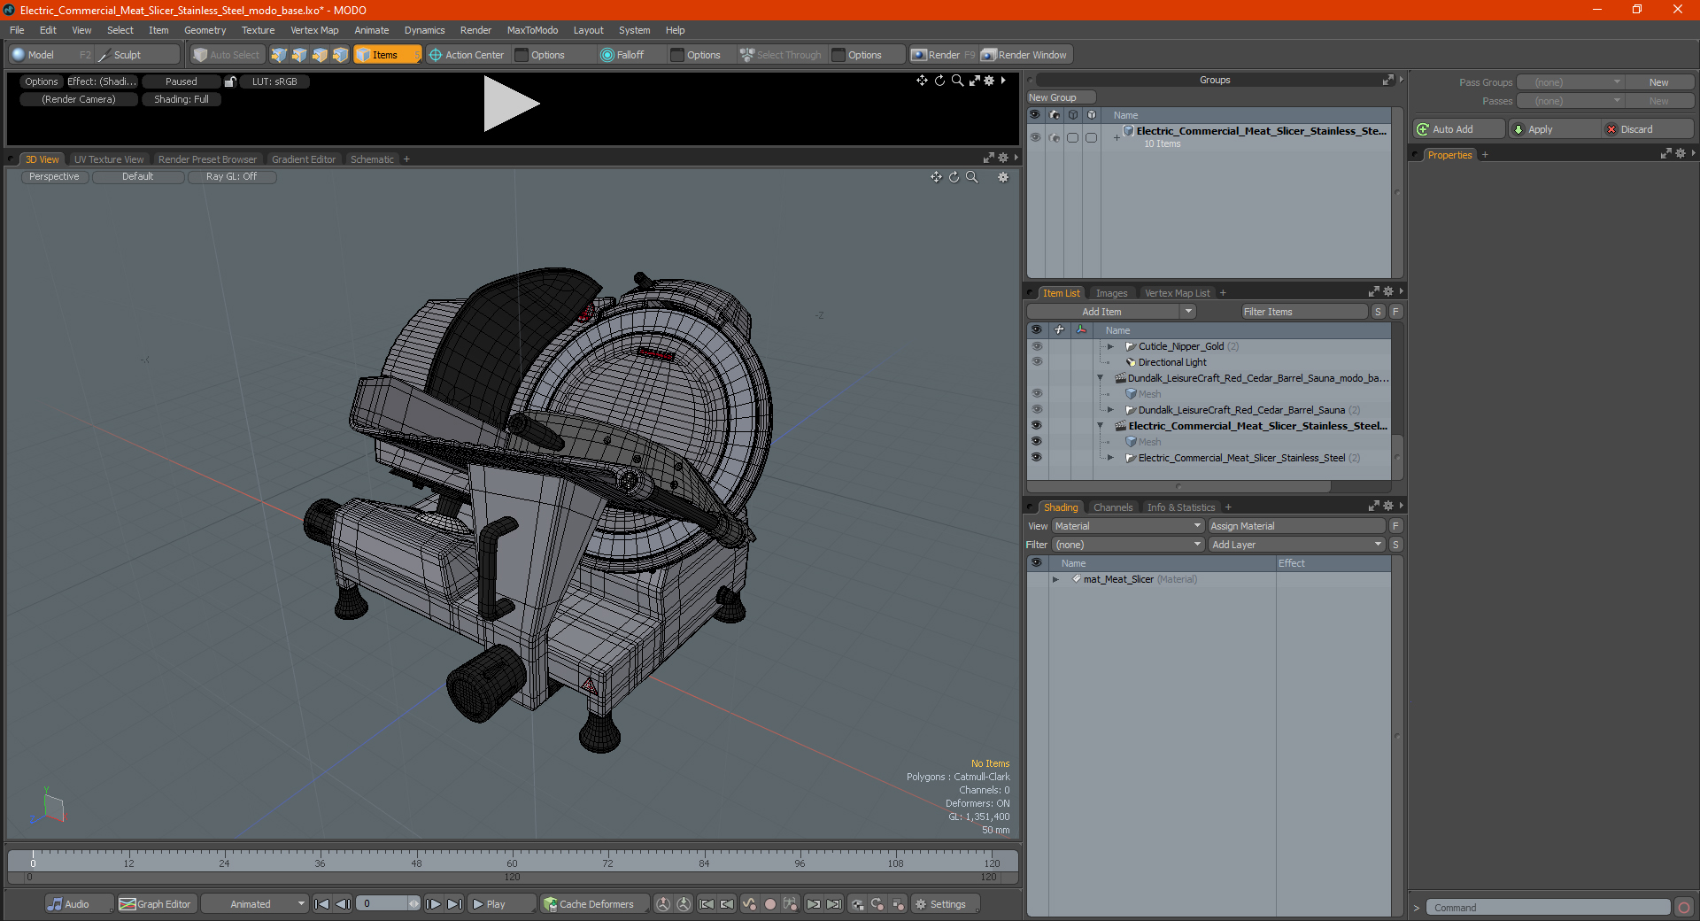The image size is (1700, 921).
Task: Select Edges selection mode icon
Action: click(x=299, y=55)
